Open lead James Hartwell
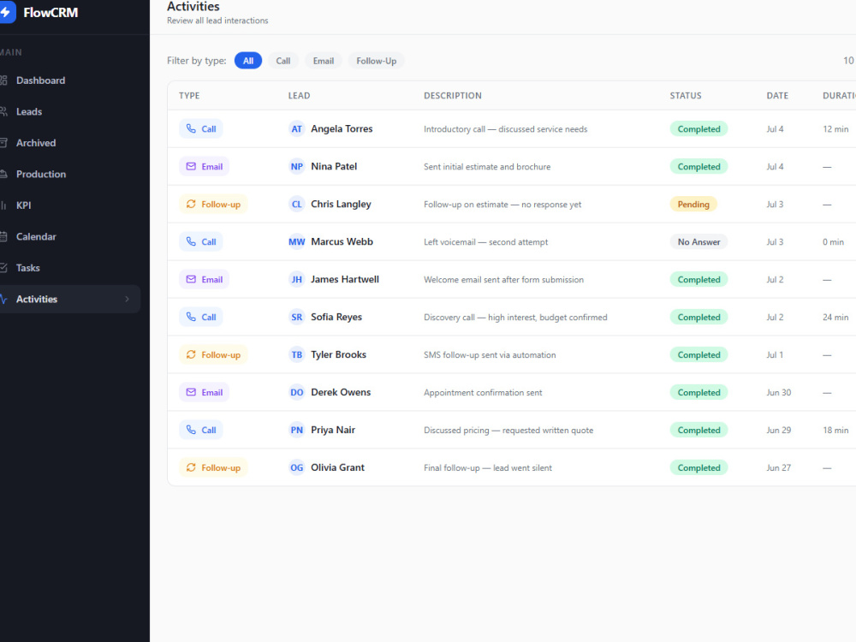The width and height of the screenshot is (856, 642). (344, 280)
